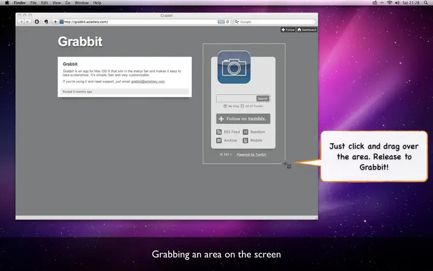The width and height of the screenshot is (433, 271).
Task: Open the View menu
Action: click(x=57, y=3)
